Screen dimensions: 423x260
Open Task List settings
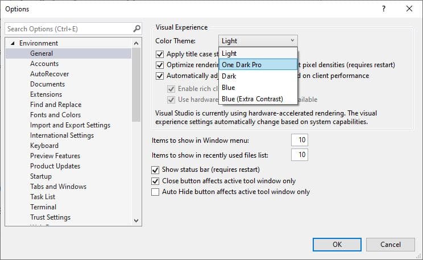coord(43,197)
